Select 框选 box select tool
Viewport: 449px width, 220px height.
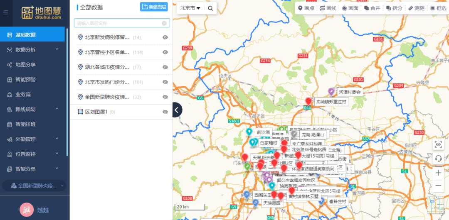tap(439, 8)
